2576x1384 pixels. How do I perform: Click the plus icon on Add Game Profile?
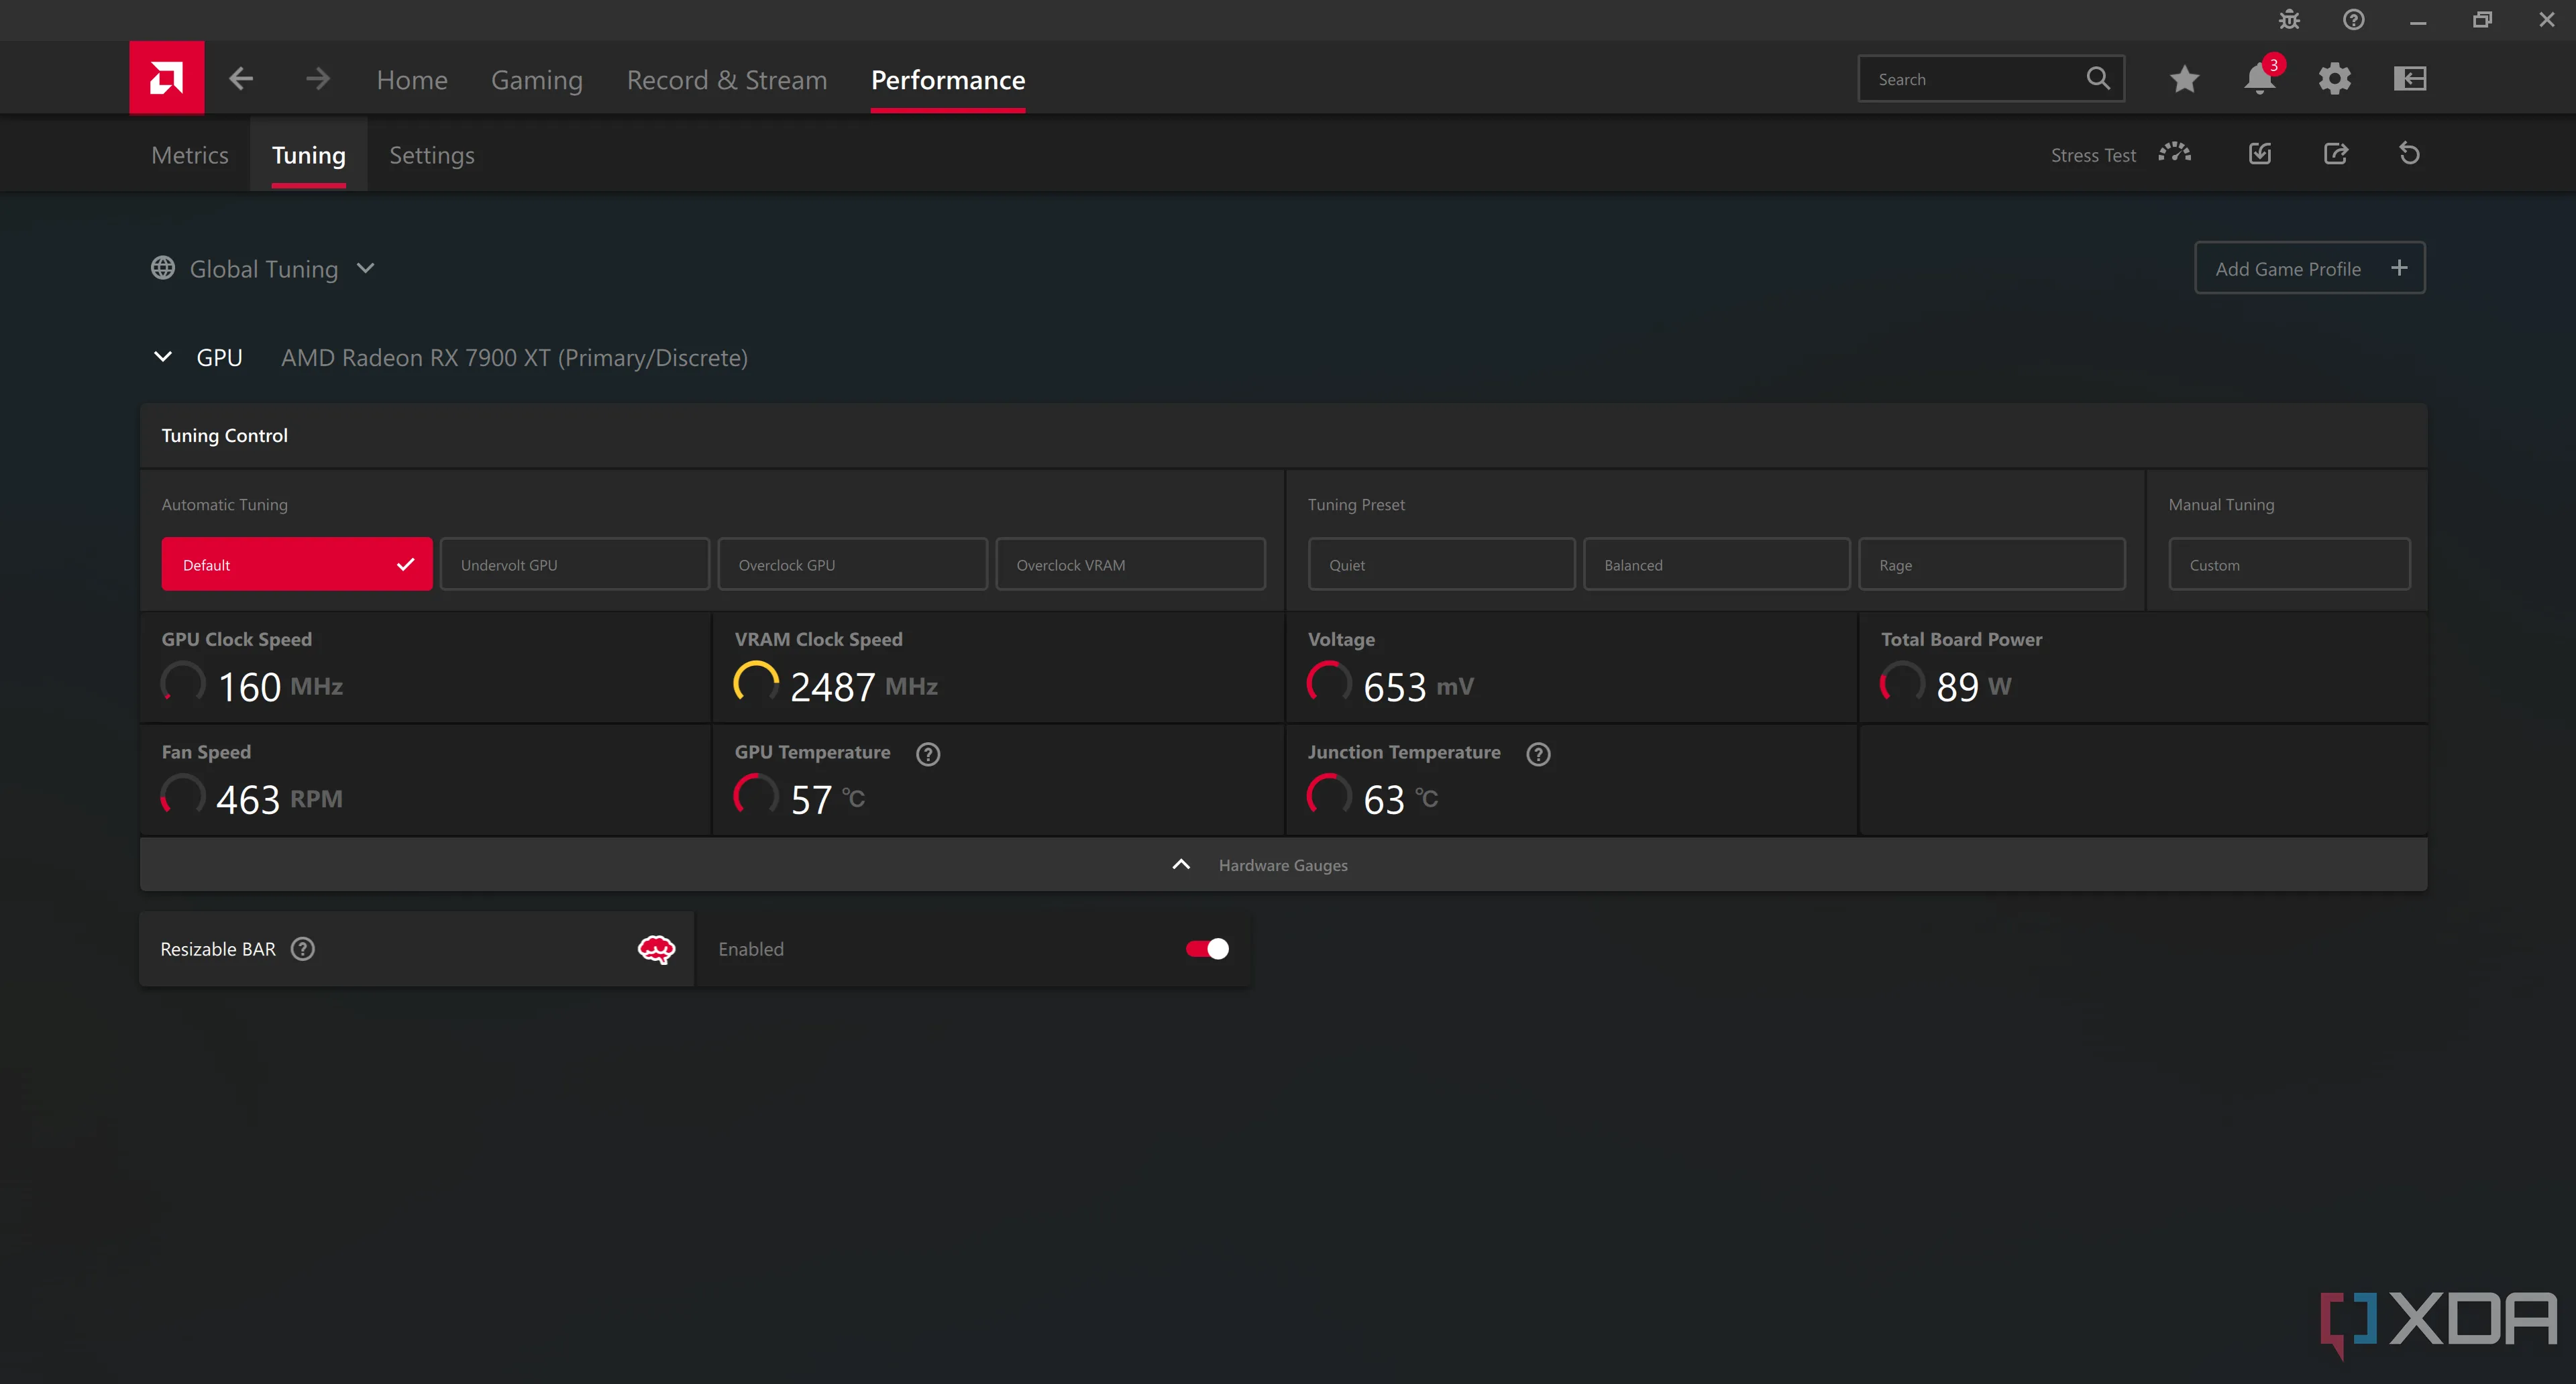point(2399,268)
